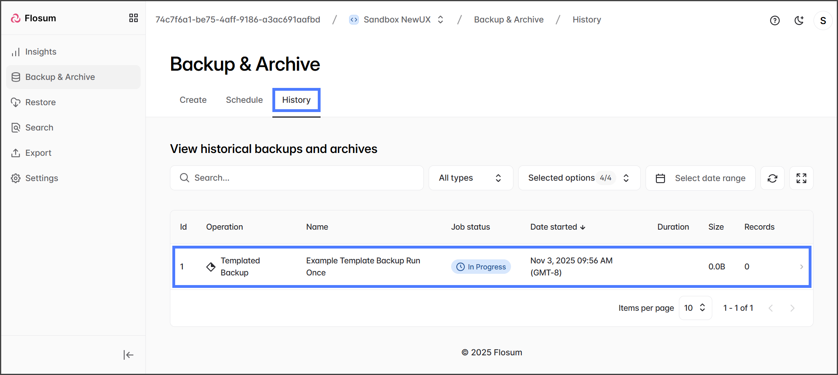Click the Flosum logo icon
This screenshot has width=838, height=375.
[16, 18]
